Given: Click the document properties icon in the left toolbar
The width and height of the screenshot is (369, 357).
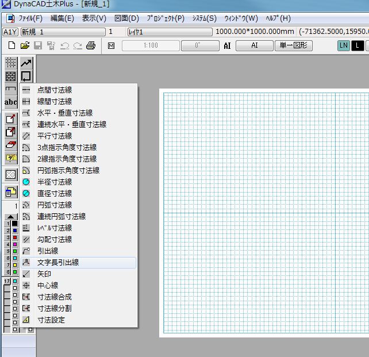Looking at the screenshot, I should (10, 192).
